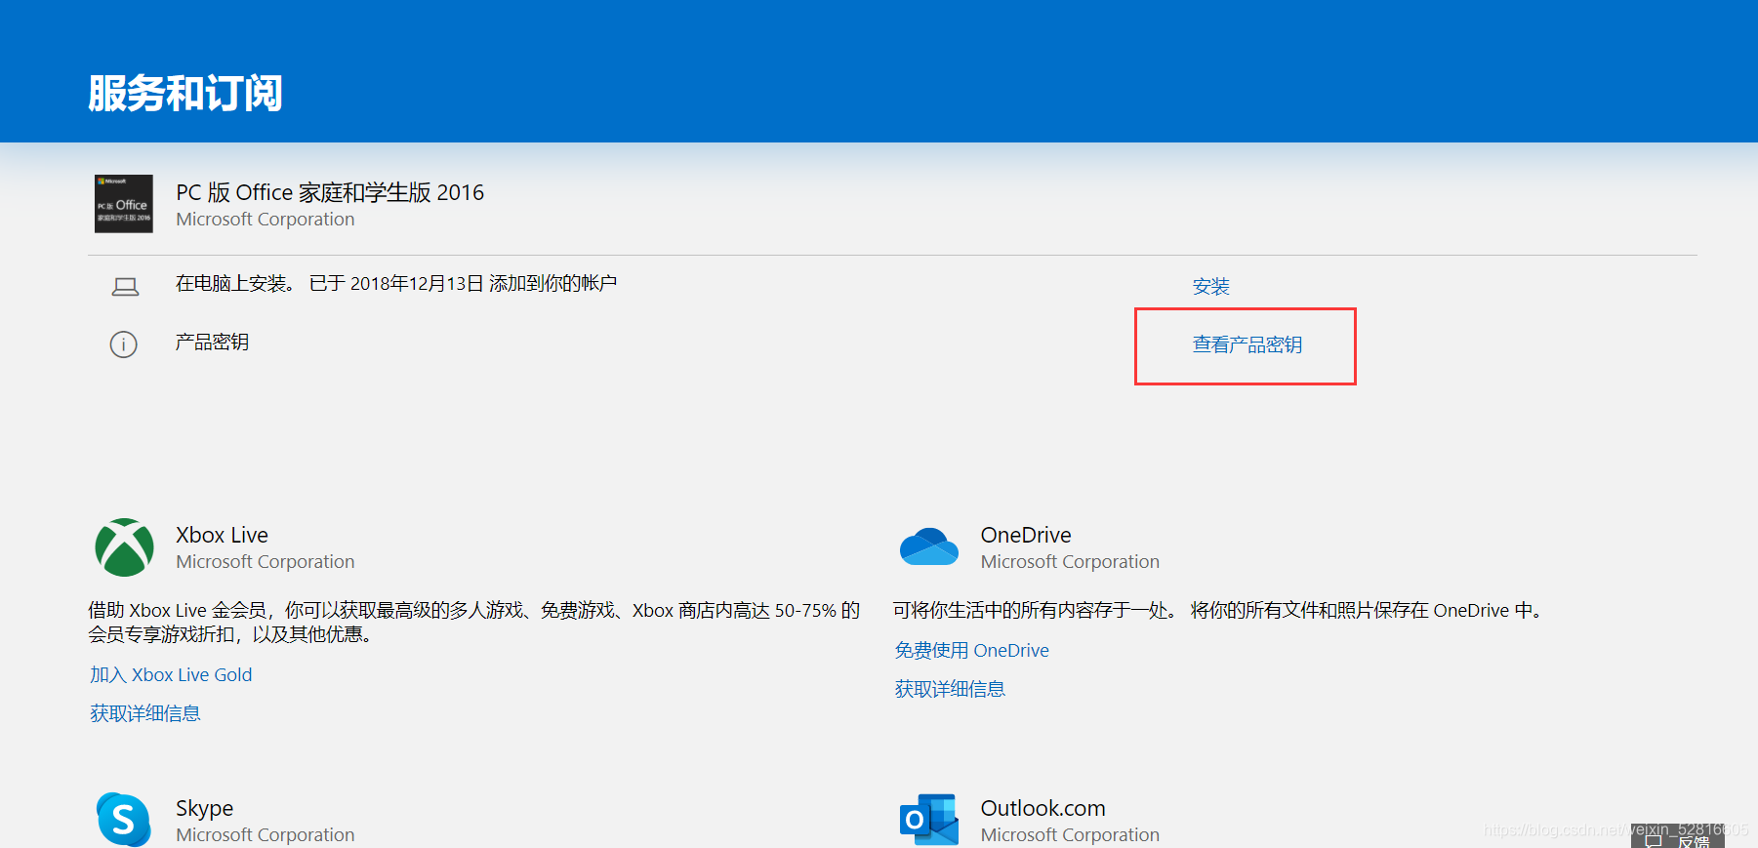Open 获取详细信息 under OneDrive

click(x=950, y=689)
